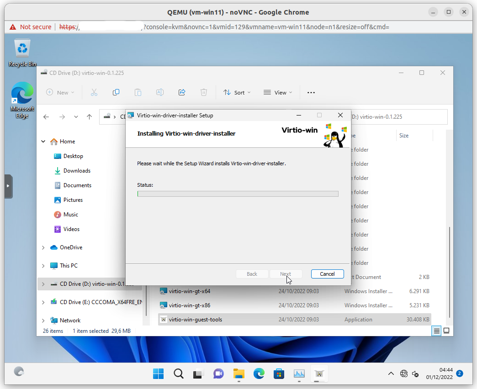
Task: Open the View dropdown menu
Action: pos(278,92)
